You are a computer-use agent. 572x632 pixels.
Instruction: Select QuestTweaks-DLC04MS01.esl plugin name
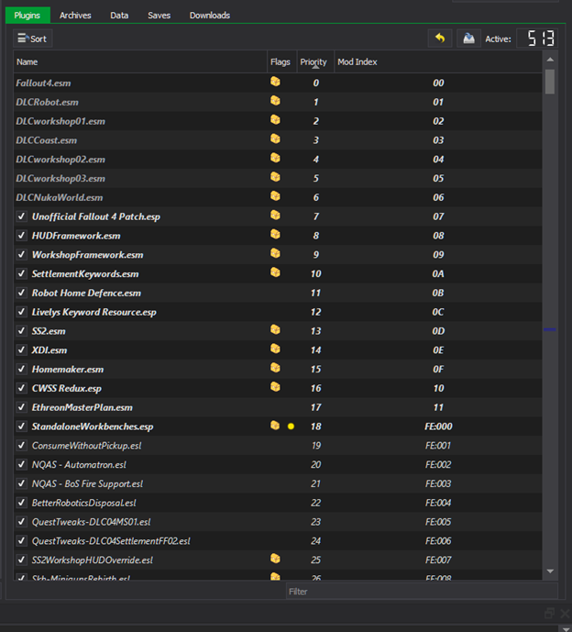pyautogui.click(x=91, y=522)
